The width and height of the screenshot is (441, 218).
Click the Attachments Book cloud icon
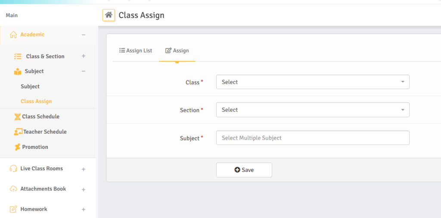click(13, 189)
